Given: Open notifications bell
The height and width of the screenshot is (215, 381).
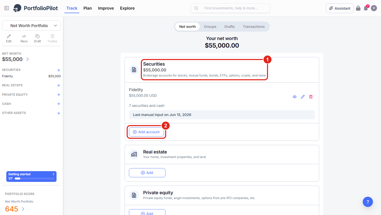Looking at the screenshot, I should tap(366, 8).
